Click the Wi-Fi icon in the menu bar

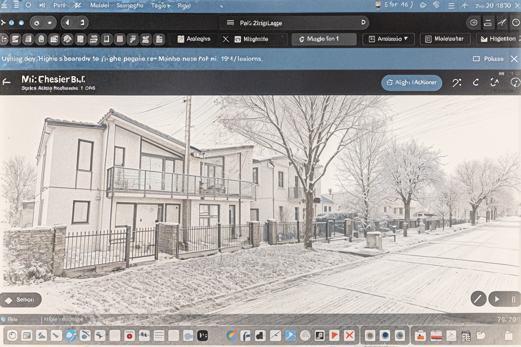click(x=436, y=5)
